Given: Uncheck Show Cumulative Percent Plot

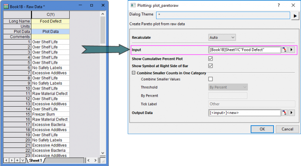Looking at the screenshot, I should coord(210,58).
